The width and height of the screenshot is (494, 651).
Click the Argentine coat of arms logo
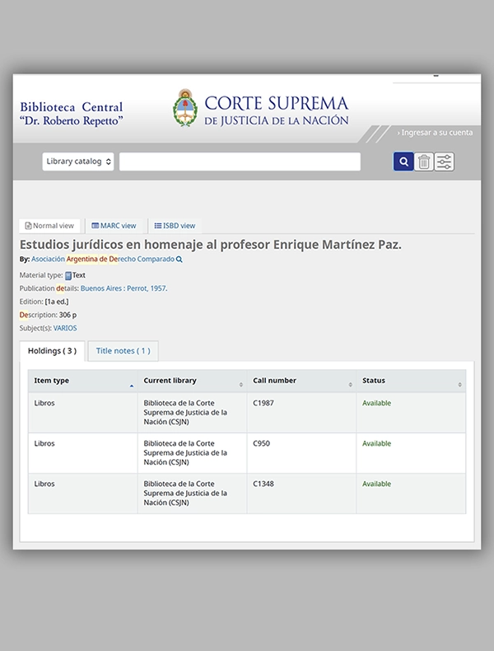pos(185,108)
